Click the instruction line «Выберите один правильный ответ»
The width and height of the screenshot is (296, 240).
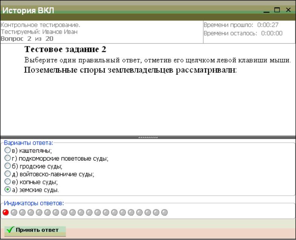[158, 60]
